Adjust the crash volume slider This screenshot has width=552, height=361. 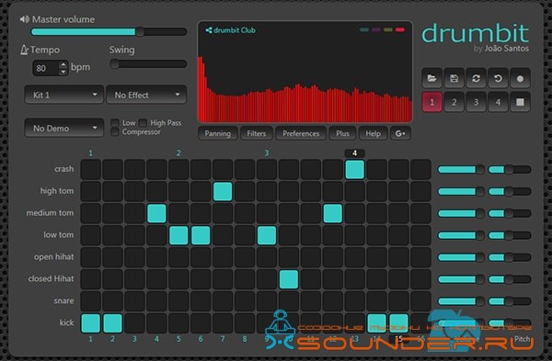(461, 169)
